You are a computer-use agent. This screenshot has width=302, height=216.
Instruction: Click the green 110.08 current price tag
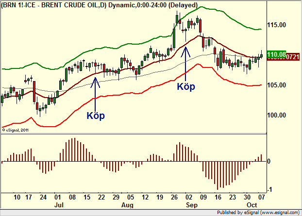[276, 54]
